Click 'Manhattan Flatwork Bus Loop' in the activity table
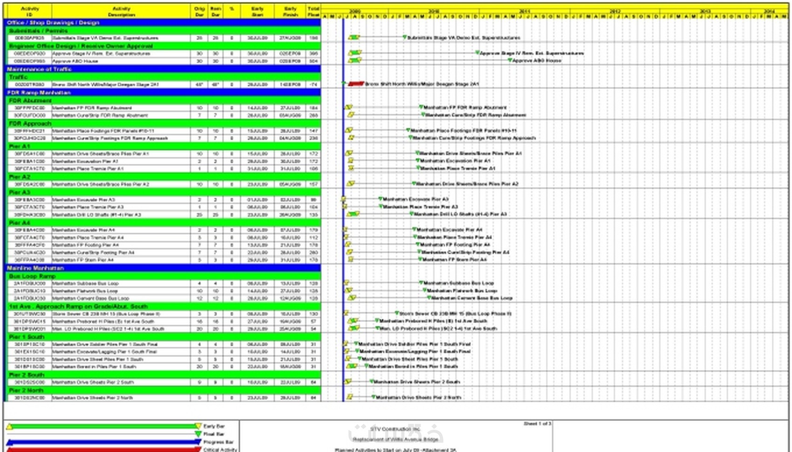This screenshot has height=452, width=792. coord(85,291)
